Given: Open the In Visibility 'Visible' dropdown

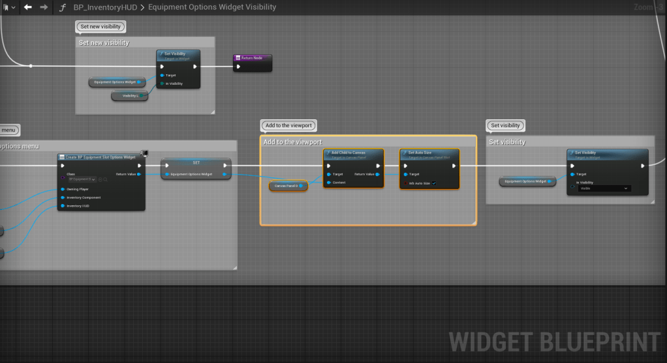Looking at the screenshot, I should (x=604, y=188).
